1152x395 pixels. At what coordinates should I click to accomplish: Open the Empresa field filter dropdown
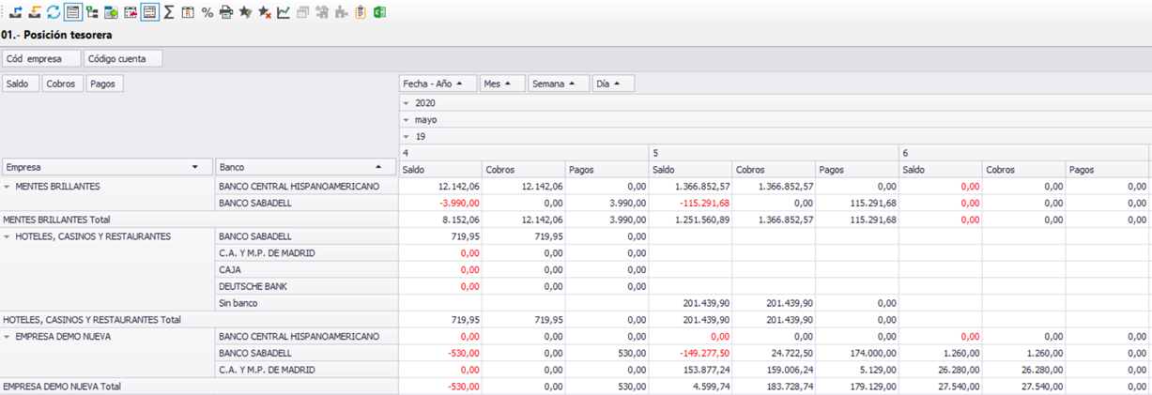(195, 167)
